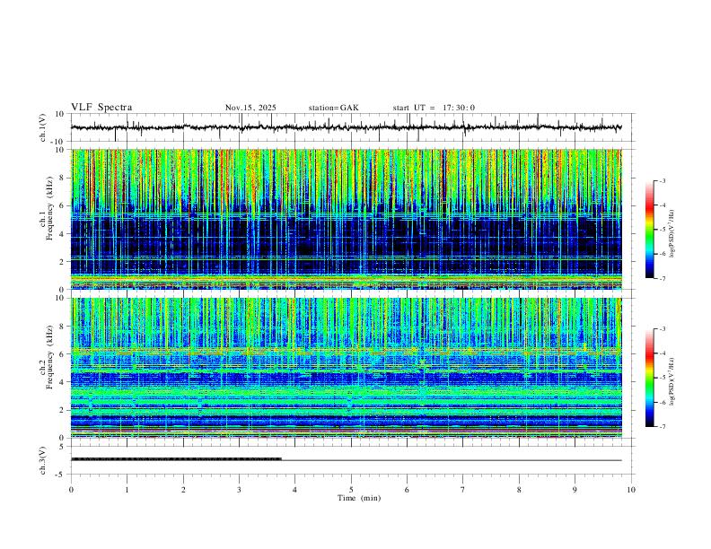Click the ch.3 signal trace panel
The image size is (711, 549).
(x=353, y=460)
